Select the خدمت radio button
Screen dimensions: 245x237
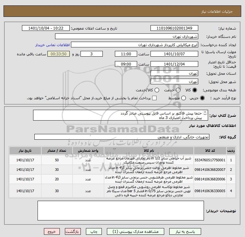178,90
